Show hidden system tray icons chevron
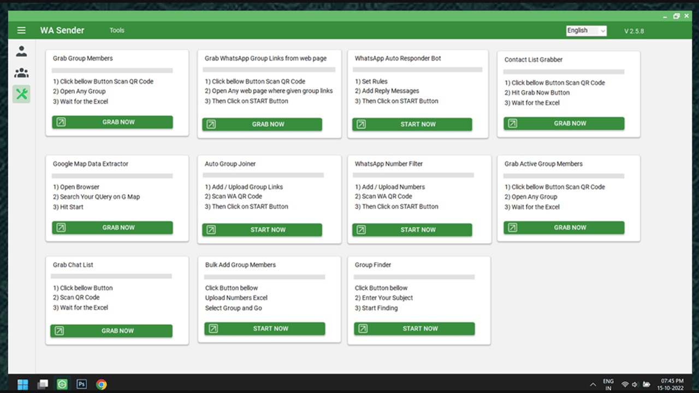 (593, 384)
